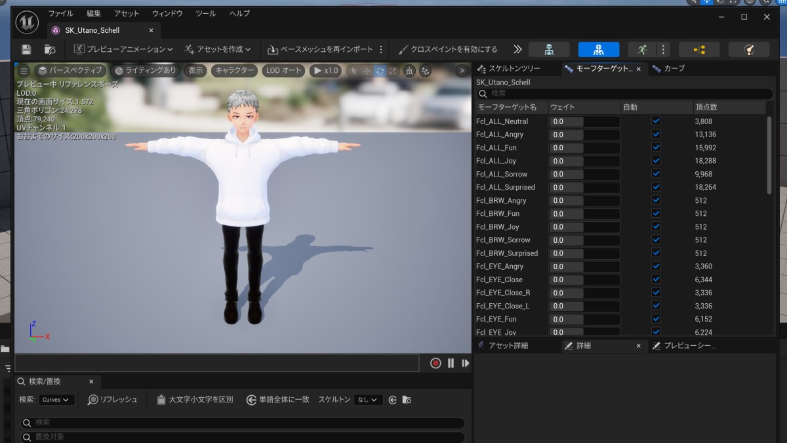The height and width of the screenshot is (443, 787).
Task: Switch to the プレビューシーン tab
Action: (x=689, y=345)
